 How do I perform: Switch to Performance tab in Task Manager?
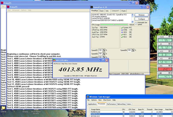tap(111, 104)
